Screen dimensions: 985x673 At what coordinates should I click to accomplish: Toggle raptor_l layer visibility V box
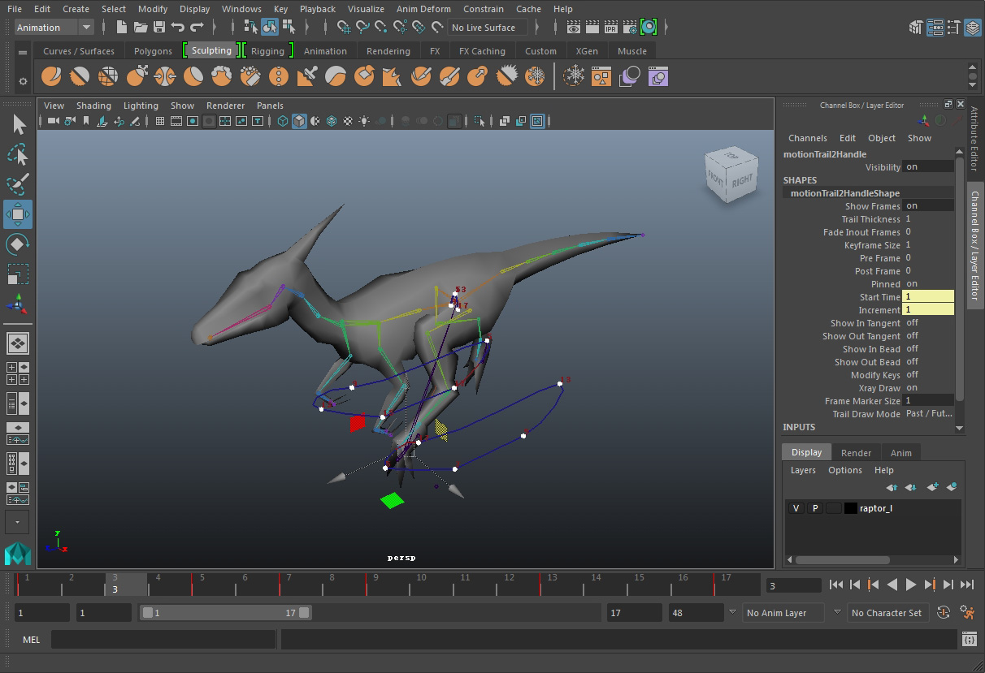click(x=796, y=508)
